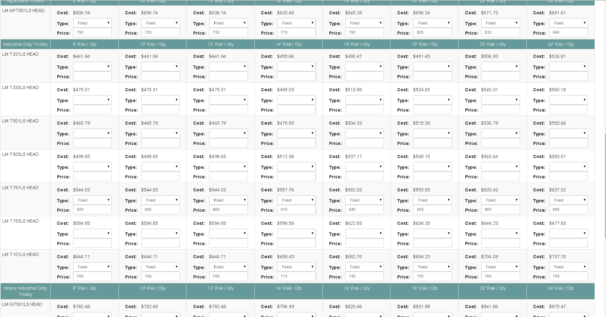Open Type dropdown for LM T503L5 HEAD 16' Rail
This screenshot has width=606, height=317.
click(x=364, y=167)
